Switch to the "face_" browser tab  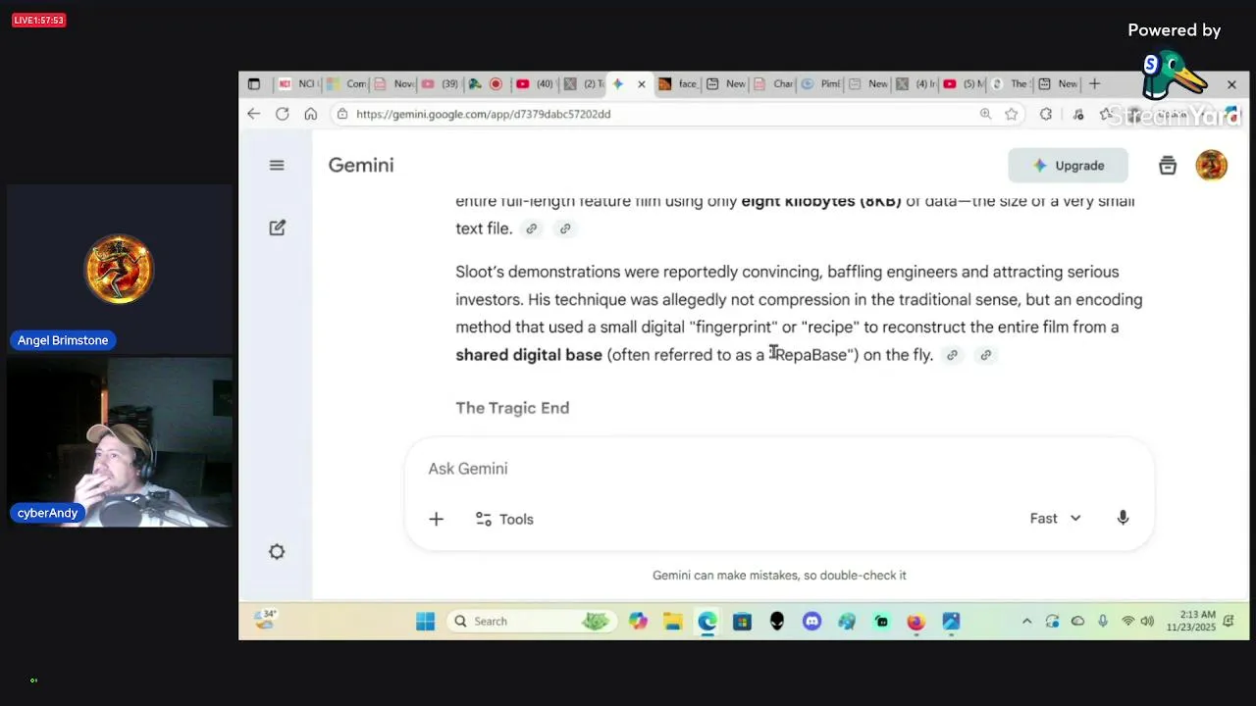(678, 83)
